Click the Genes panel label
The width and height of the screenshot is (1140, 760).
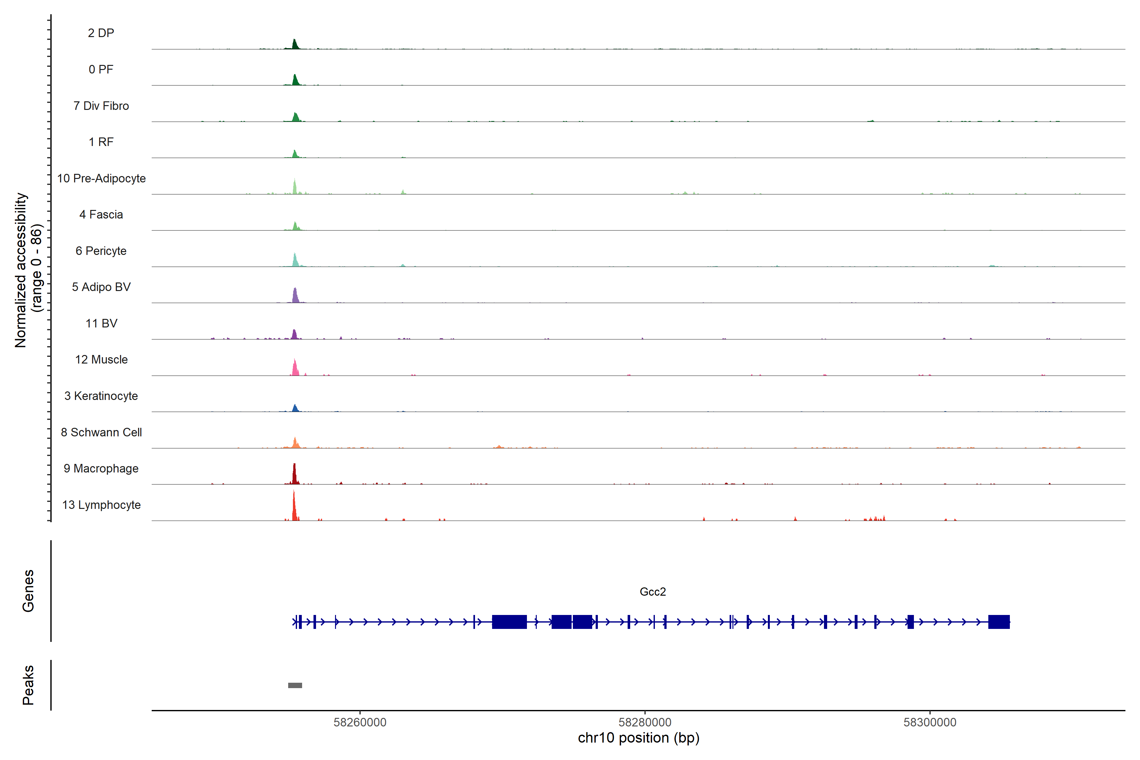click(x=28, y=591)
